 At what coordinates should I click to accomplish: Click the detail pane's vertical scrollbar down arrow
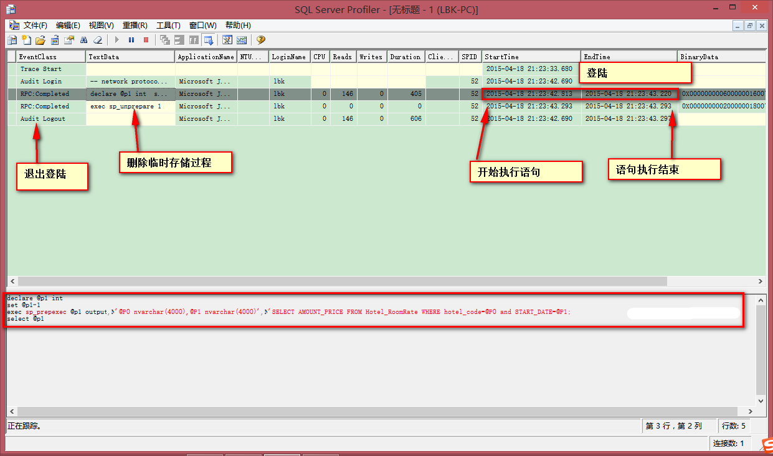click(x=761, y=402)
